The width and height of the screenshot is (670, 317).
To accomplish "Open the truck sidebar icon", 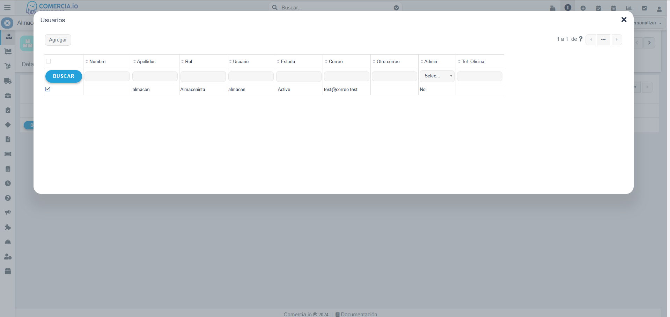I will pyautogui.click(x=8, y=81).
